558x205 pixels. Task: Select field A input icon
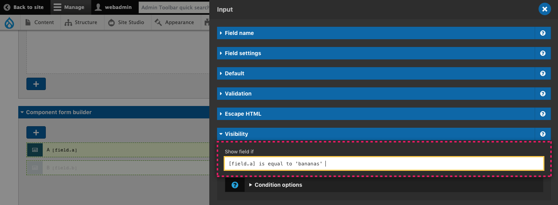point(35,150)
